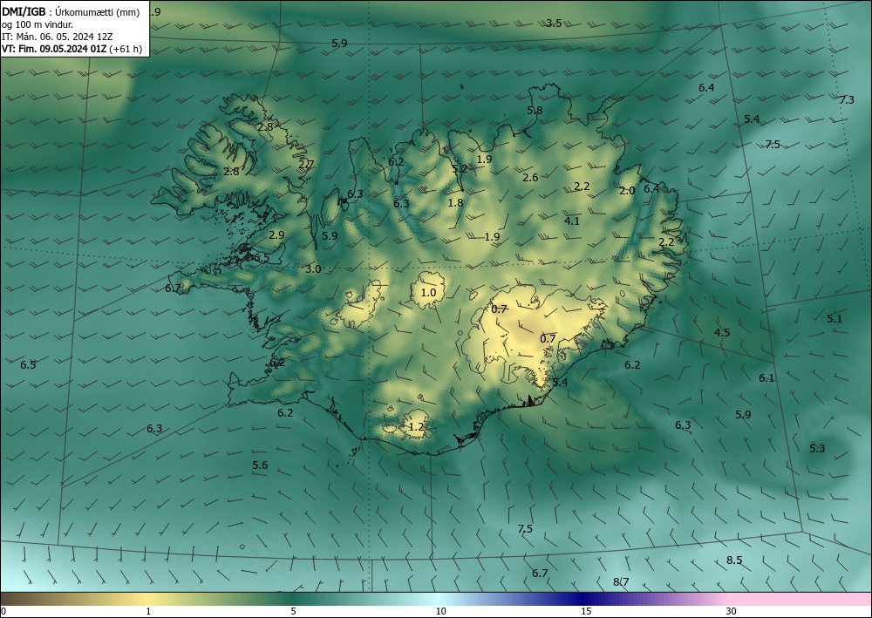The height and width of the screenshot is (618, 872).
Task: Click the colorbar tick label 0
Action: (3, 611)
